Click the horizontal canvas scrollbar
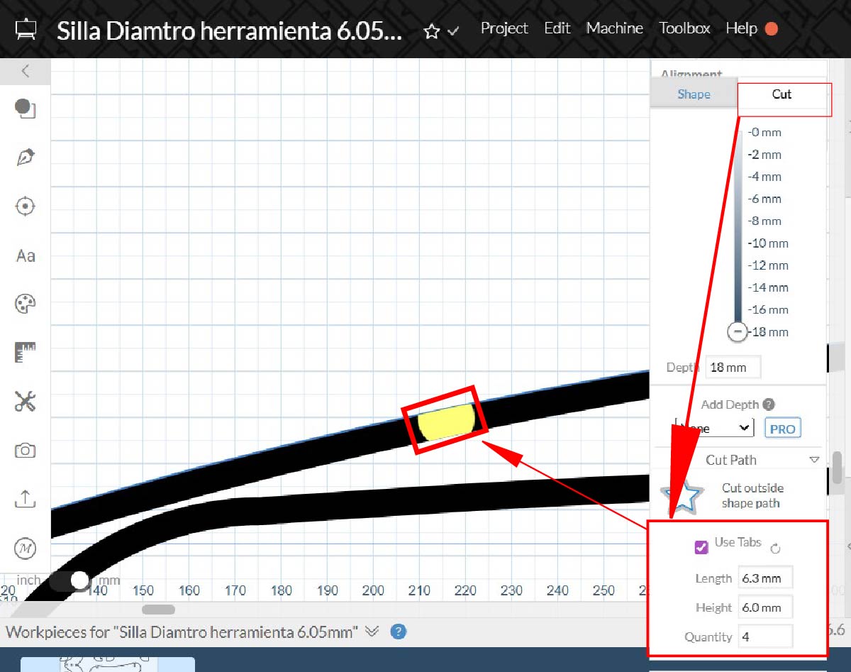This screenshot has width=851, height=672. [158, 609]
